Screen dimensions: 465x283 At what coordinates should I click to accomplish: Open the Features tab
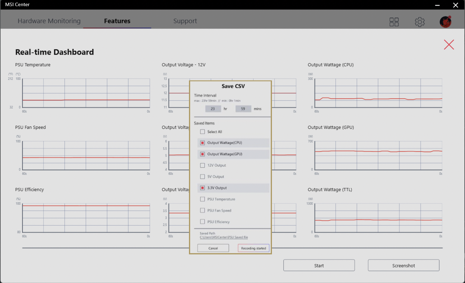[117, 21]
